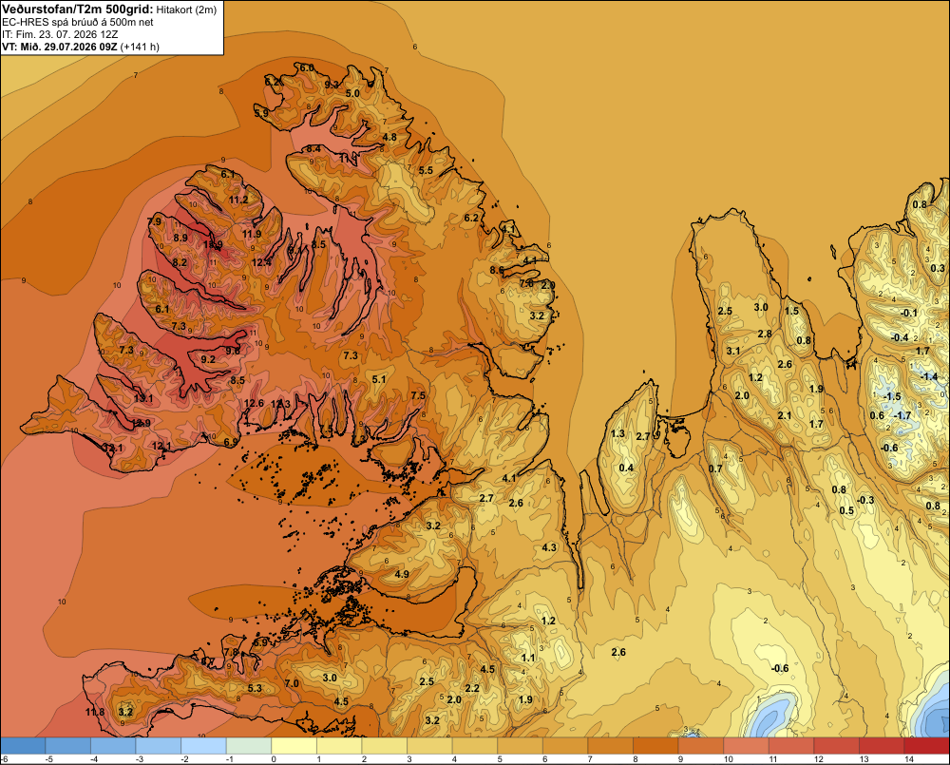Image resolution: width=950 pixels, height=765 pixels.
Task: Click the IT initial time line
Action: pos(60,34)
